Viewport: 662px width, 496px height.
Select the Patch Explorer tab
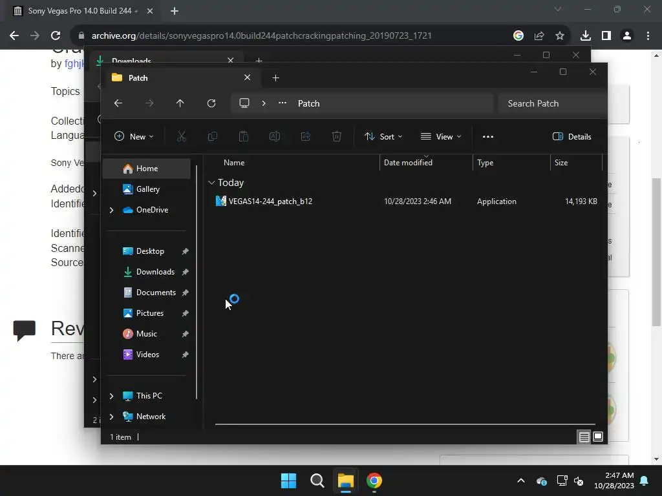tap(182, 77)
